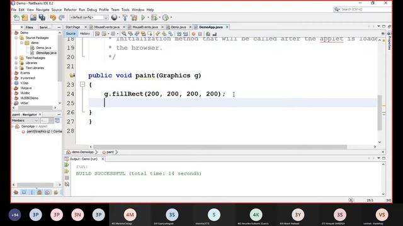403x226 pixels.
Task: Click the yellow Re-run with options icon in Output
Action: click(67, 171)
